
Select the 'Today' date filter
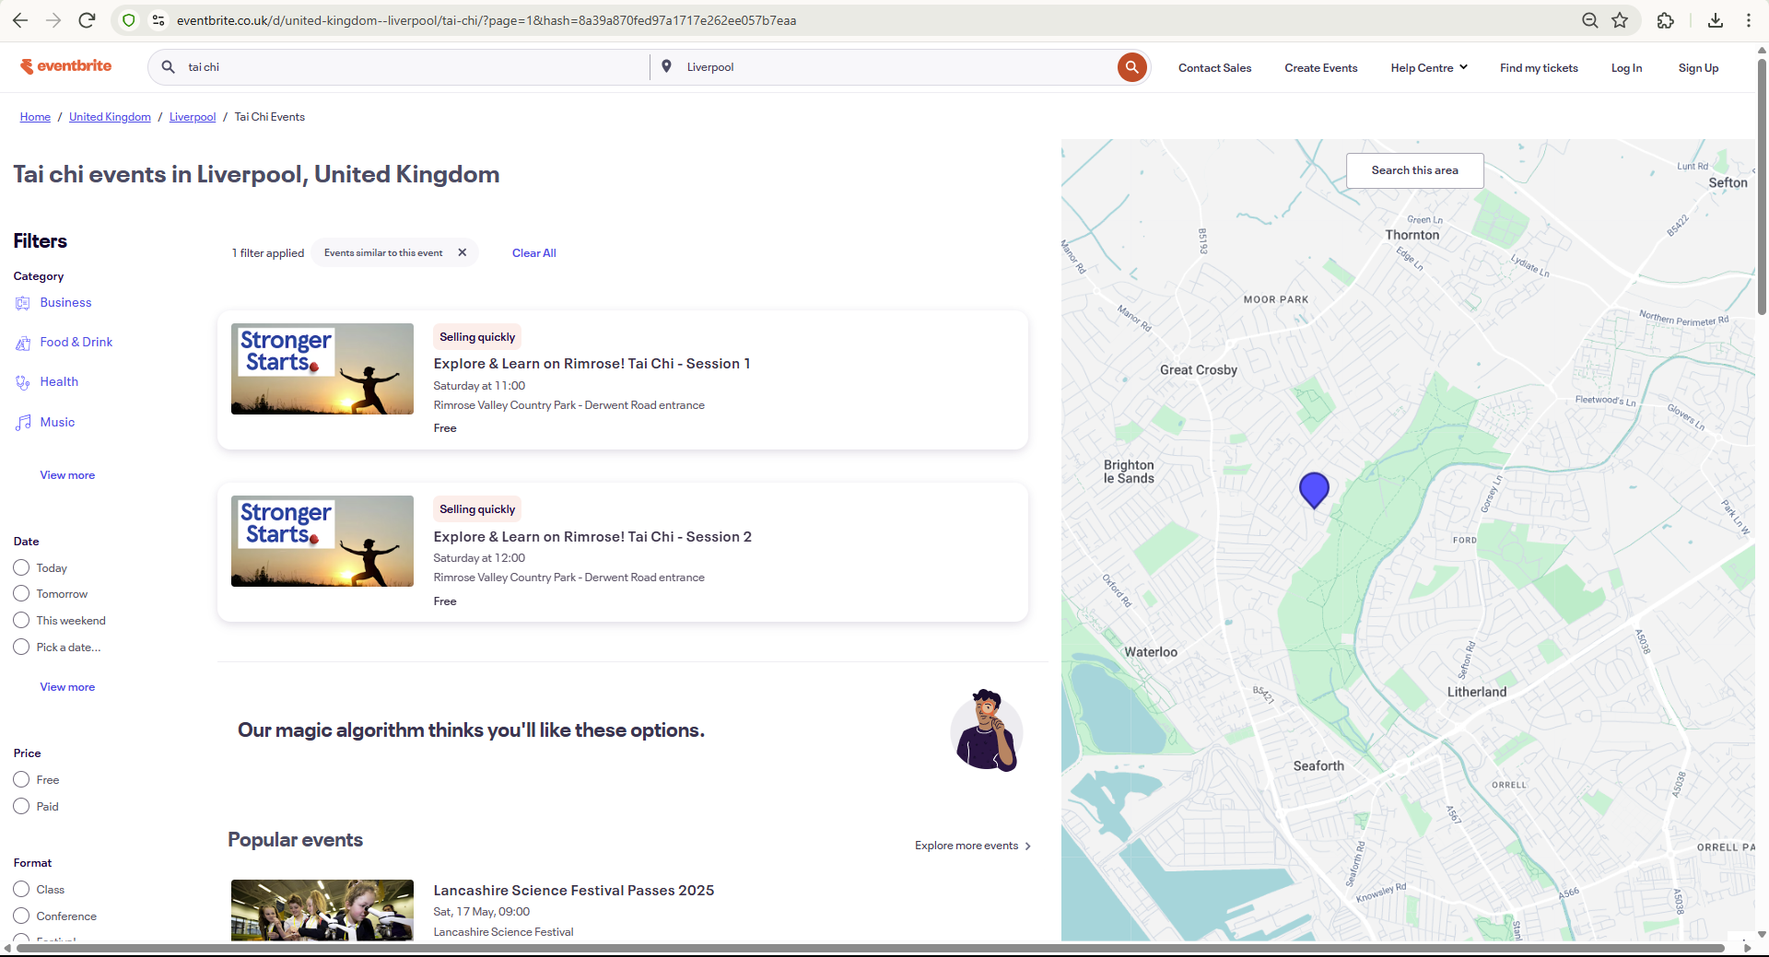pyautogui.click(x=22, y=567)
